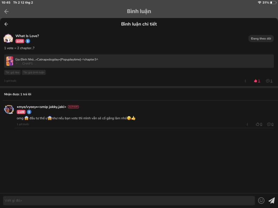
Task: Toggle the Đang theo dõi follow button
Action: pyautogui.click(x=261, y=38)
